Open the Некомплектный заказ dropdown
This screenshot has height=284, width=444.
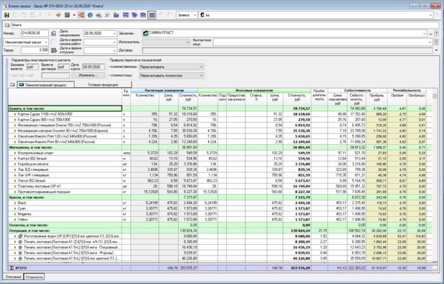click(x=26, y=42)
